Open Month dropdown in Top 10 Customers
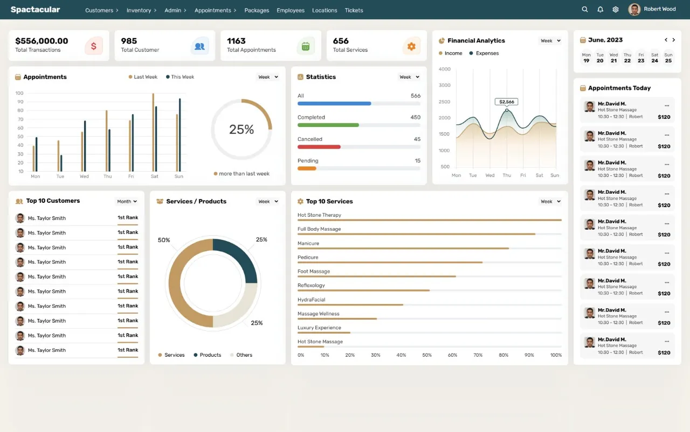Image resolution: width=690 pixels, height=432 pixels. click(x=127, y=201)
